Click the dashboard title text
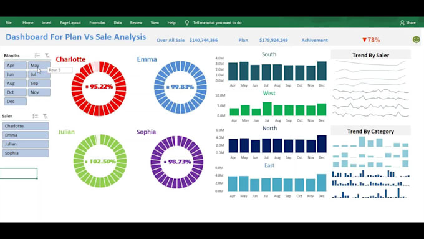Image resolution: width=424 pixels, height=239 pixels. pyautogui.click(x=75, y=37)
